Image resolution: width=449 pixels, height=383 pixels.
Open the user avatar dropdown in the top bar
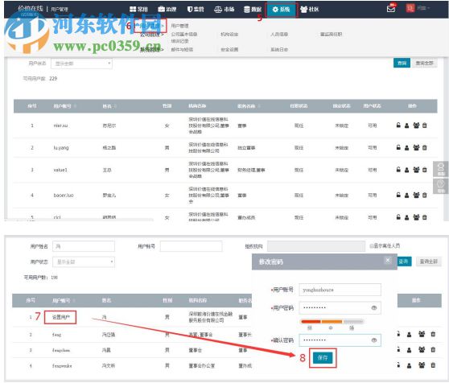418,8
